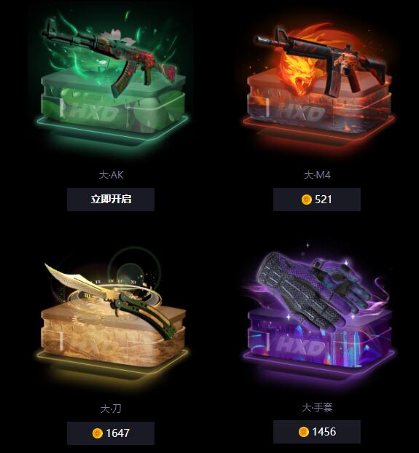Click the purple neon HXD case box
This screenshot has height=453, width=419.
pyautogui.click(x=319, y=341)
